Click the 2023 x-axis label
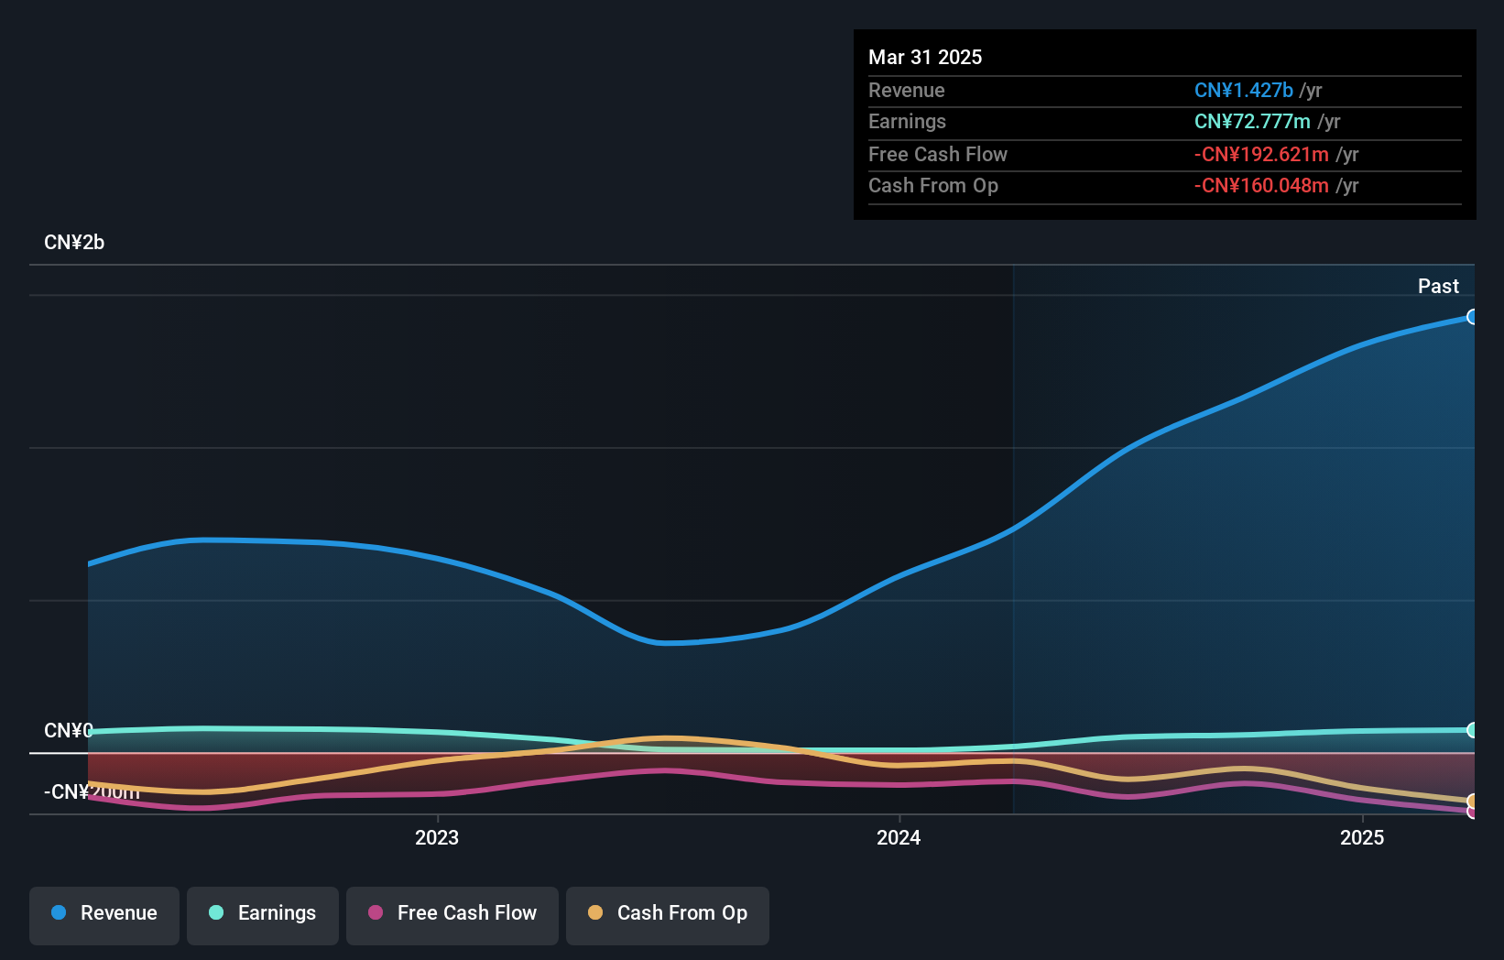This screenshot has width=1504, height=960. 437,837
